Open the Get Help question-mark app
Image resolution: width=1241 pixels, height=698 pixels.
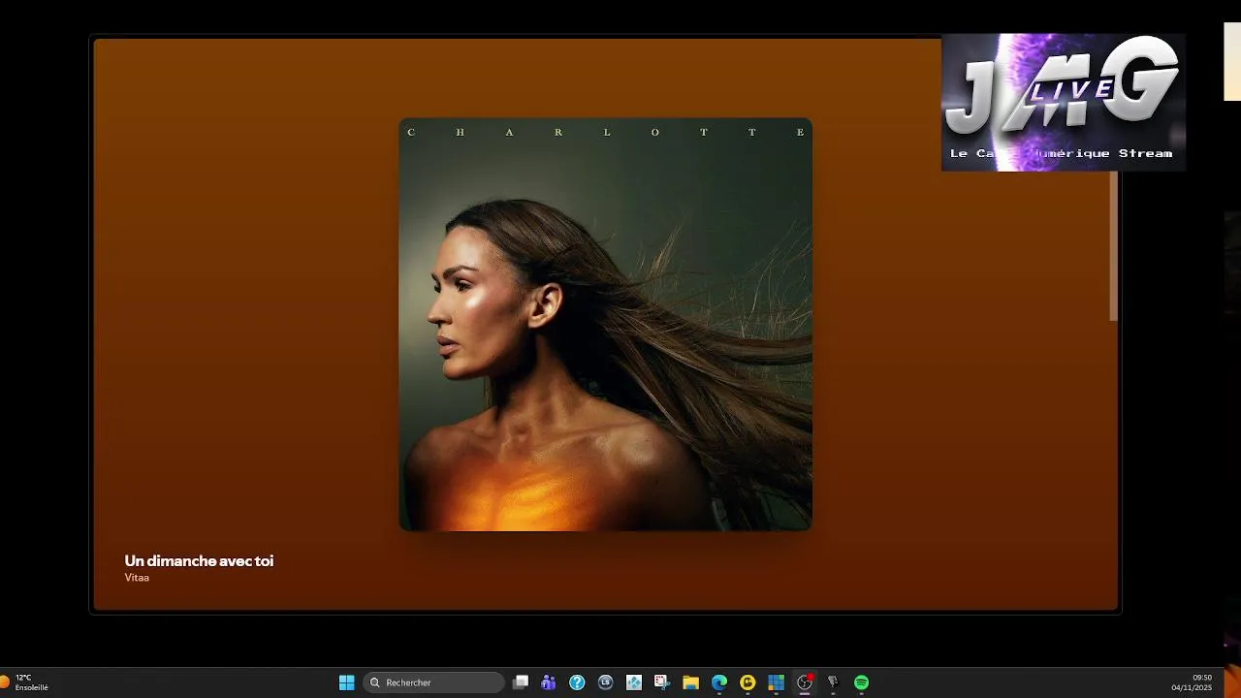click(577, 682)
